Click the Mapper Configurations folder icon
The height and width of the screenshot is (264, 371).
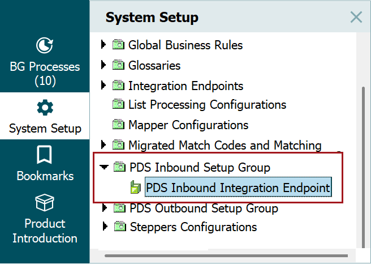[x=118, y=124]
